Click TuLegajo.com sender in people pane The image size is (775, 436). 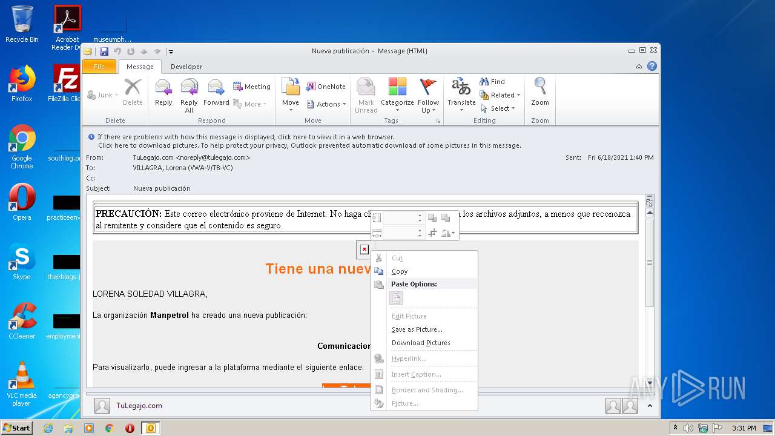(x=139, y=406)
